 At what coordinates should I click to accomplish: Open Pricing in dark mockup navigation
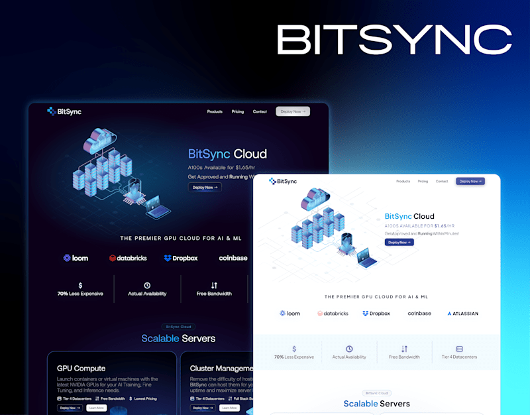pos(238,111)
